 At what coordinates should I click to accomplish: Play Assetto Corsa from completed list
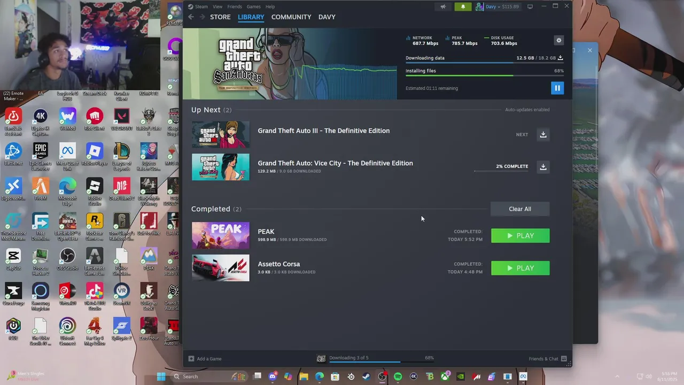click(520, 268)
